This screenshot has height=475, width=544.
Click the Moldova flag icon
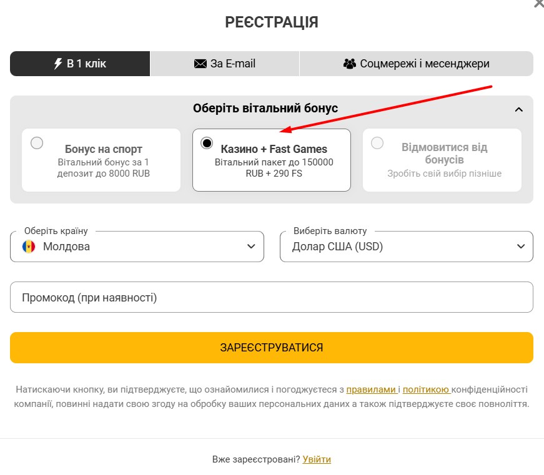[29, 247]
